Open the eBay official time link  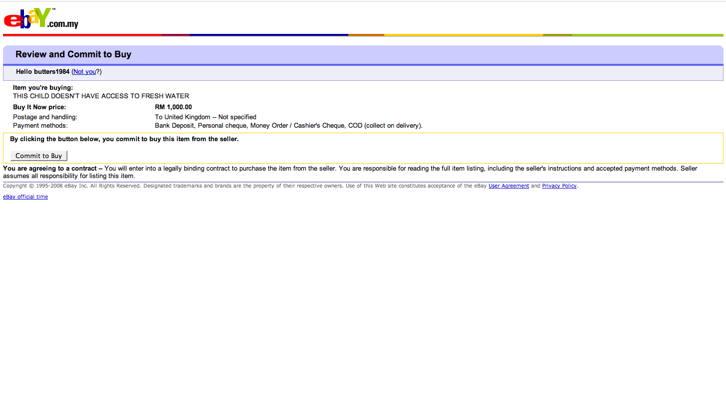tap(25, 197)
